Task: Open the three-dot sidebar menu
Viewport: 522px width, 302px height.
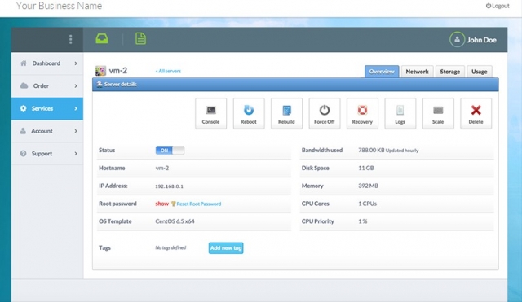Action: tap(71, 39)
